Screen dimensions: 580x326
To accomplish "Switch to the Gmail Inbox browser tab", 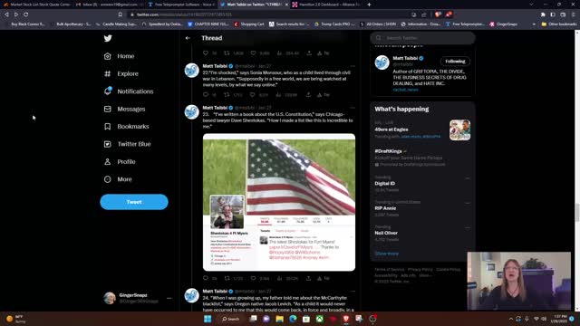I will (108, 5).
